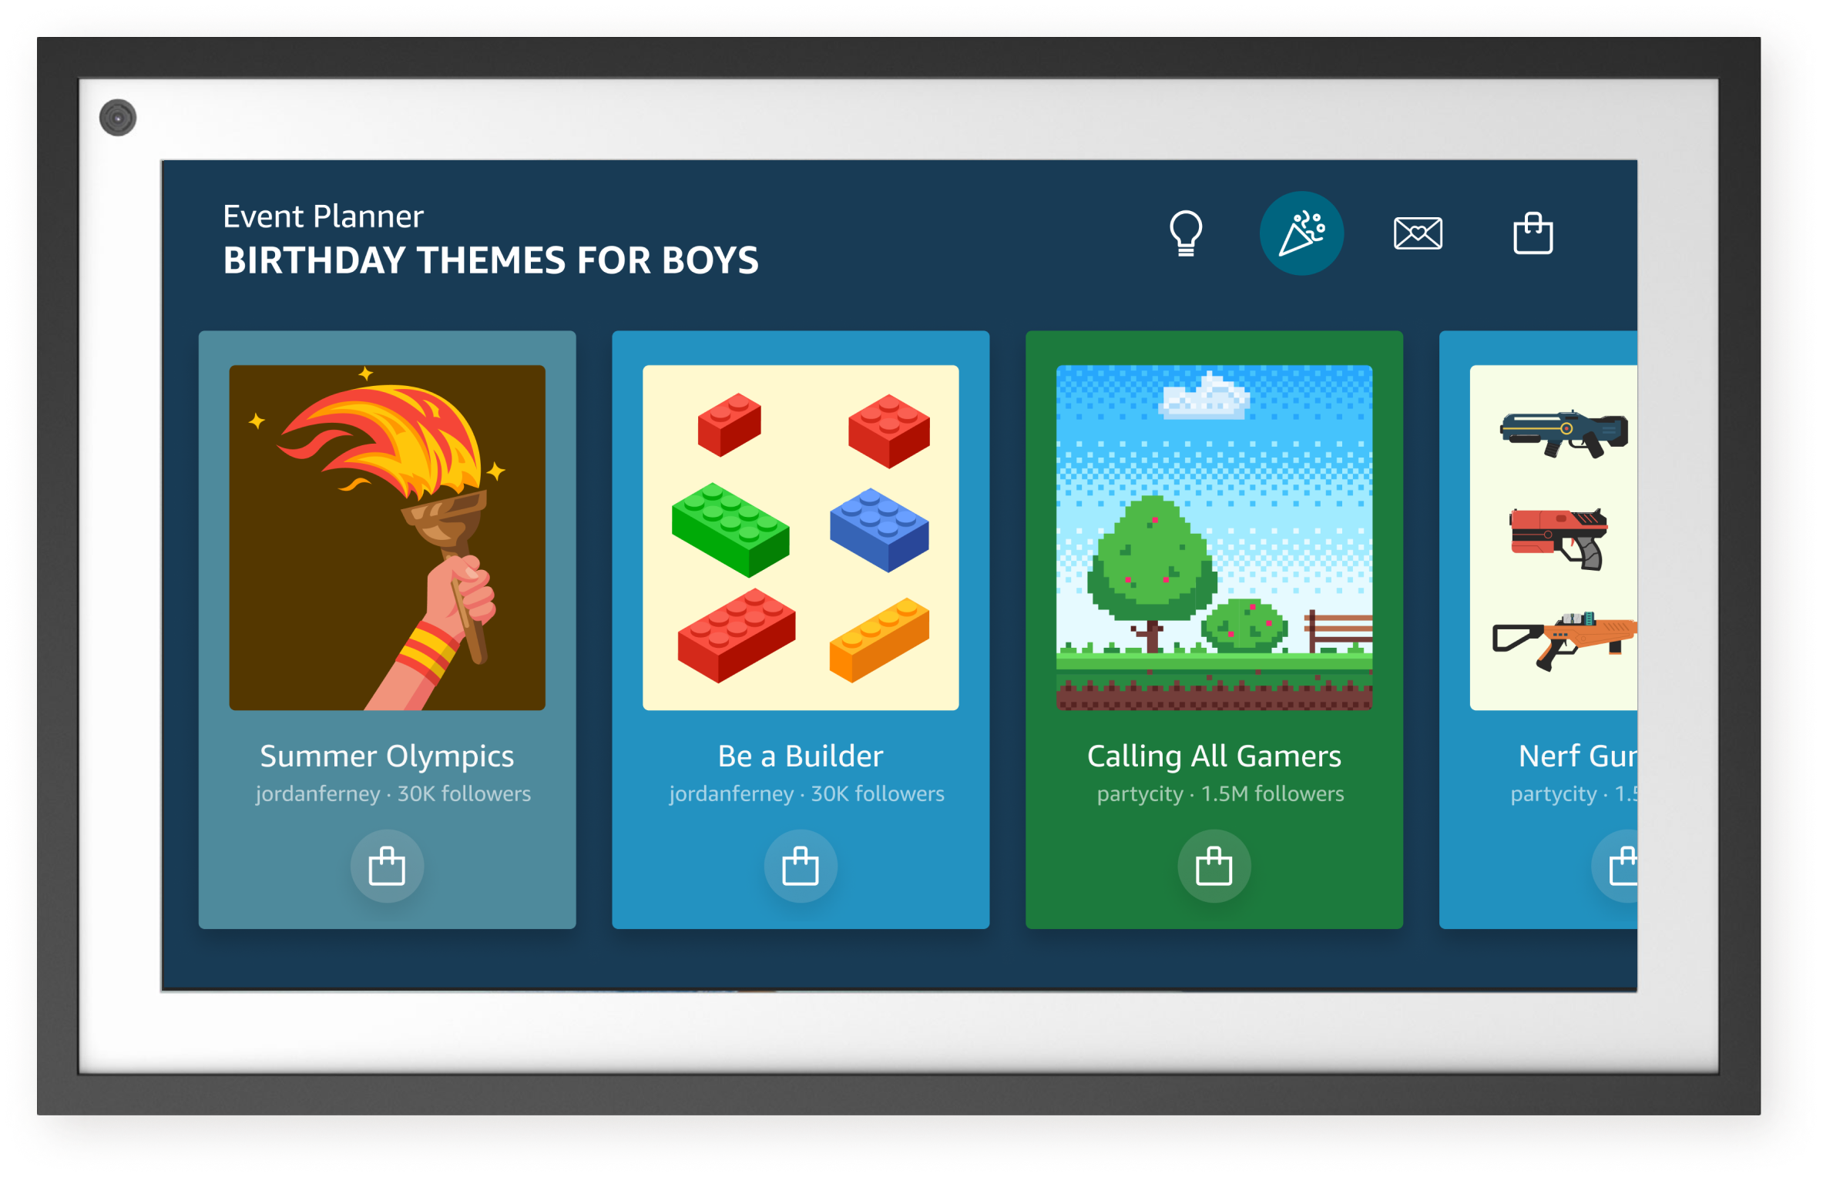Select the Calling All Gamers title

[1214, 756]
